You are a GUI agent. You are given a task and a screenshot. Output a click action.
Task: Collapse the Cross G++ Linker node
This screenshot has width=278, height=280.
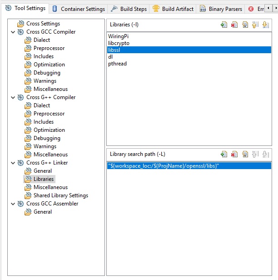tap(13, 163)
